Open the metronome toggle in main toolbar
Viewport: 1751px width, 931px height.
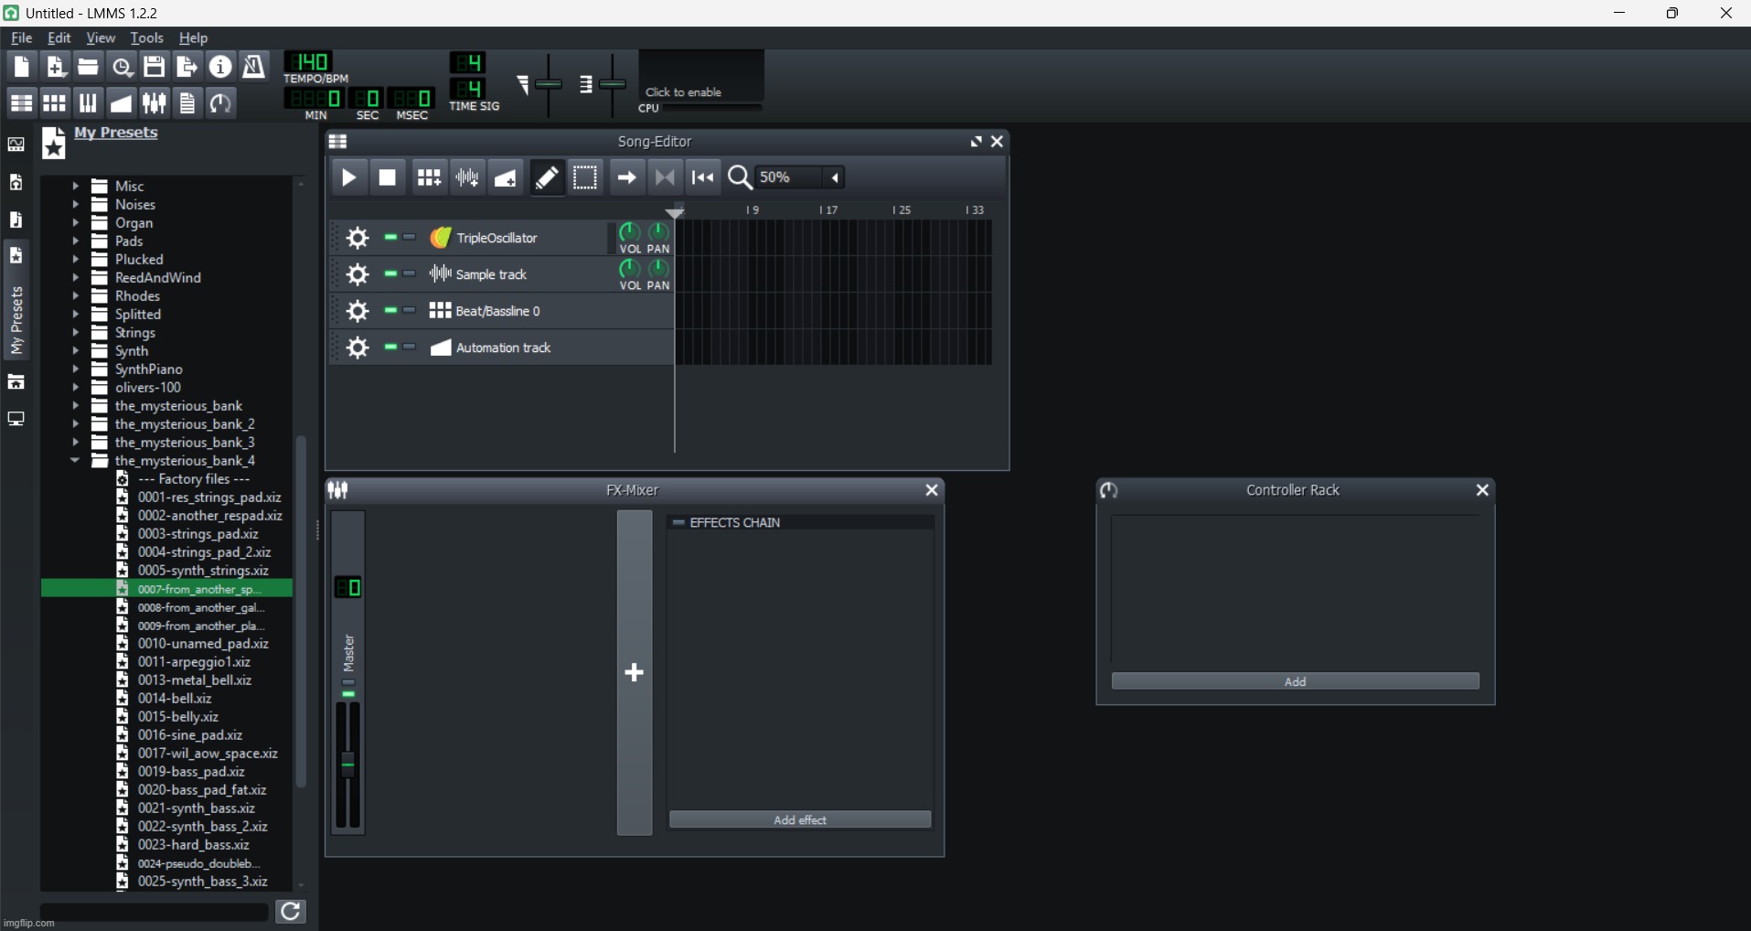[254, 67]
